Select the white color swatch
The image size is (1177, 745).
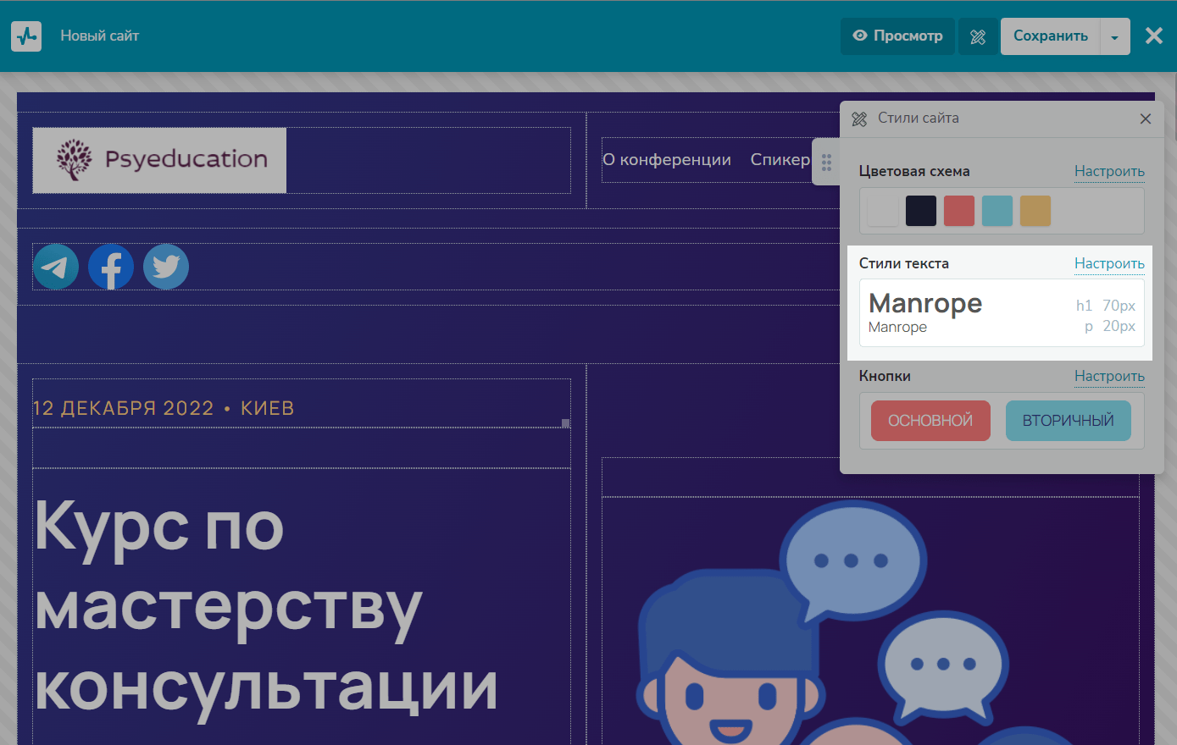[x=883, y=211]
